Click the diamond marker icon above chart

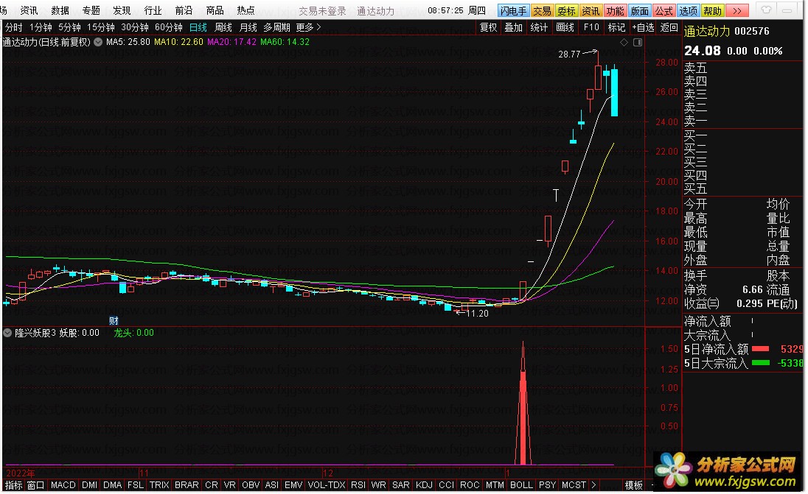click(x=624, y=42)
